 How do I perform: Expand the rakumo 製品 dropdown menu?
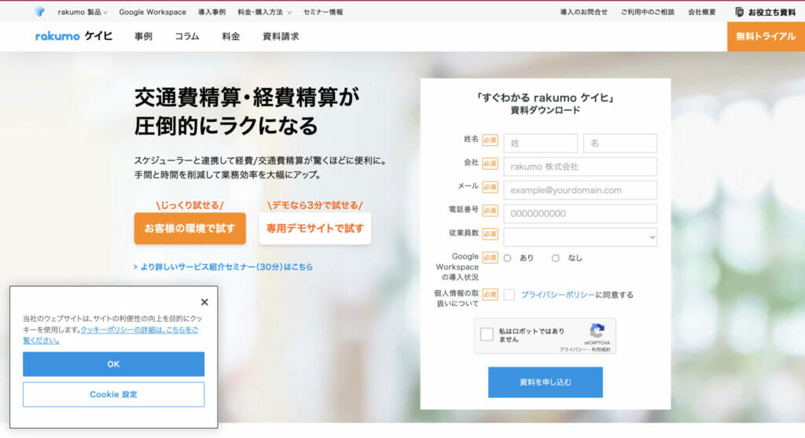(x=82, y=12)
